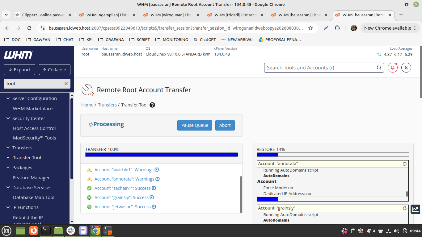Click the sidebar filter field containing 'tool'
Viewport: 422px width, 237px height.
(x=37, y=84)
